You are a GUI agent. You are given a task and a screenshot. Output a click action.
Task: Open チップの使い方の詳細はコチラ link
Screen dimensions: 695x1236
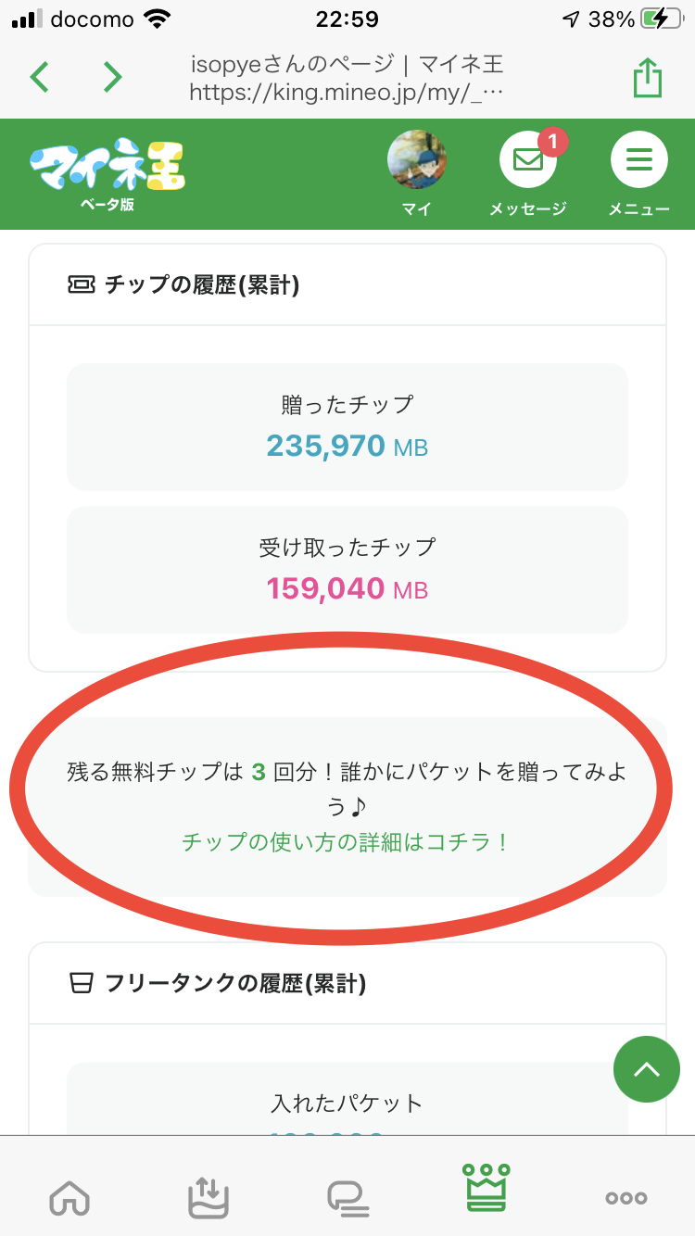click(347, 842)
